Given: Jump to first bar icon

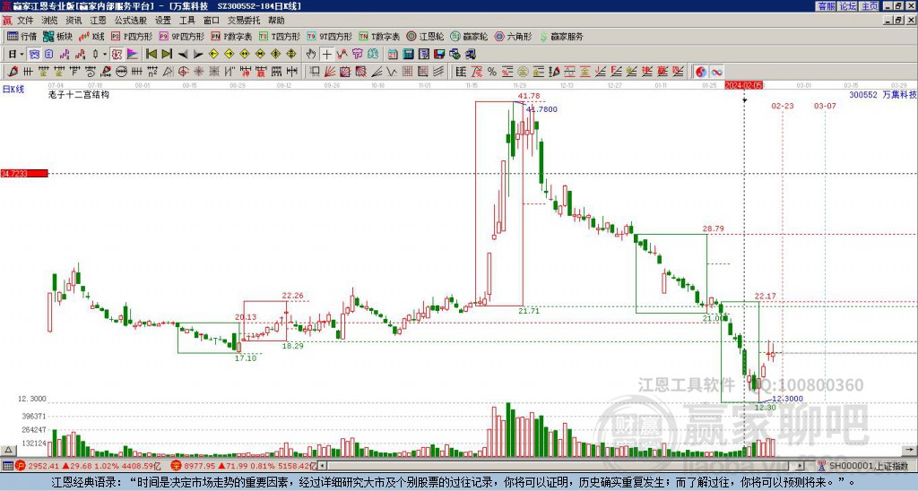Looking at the screenshot, I should (151, 55).
